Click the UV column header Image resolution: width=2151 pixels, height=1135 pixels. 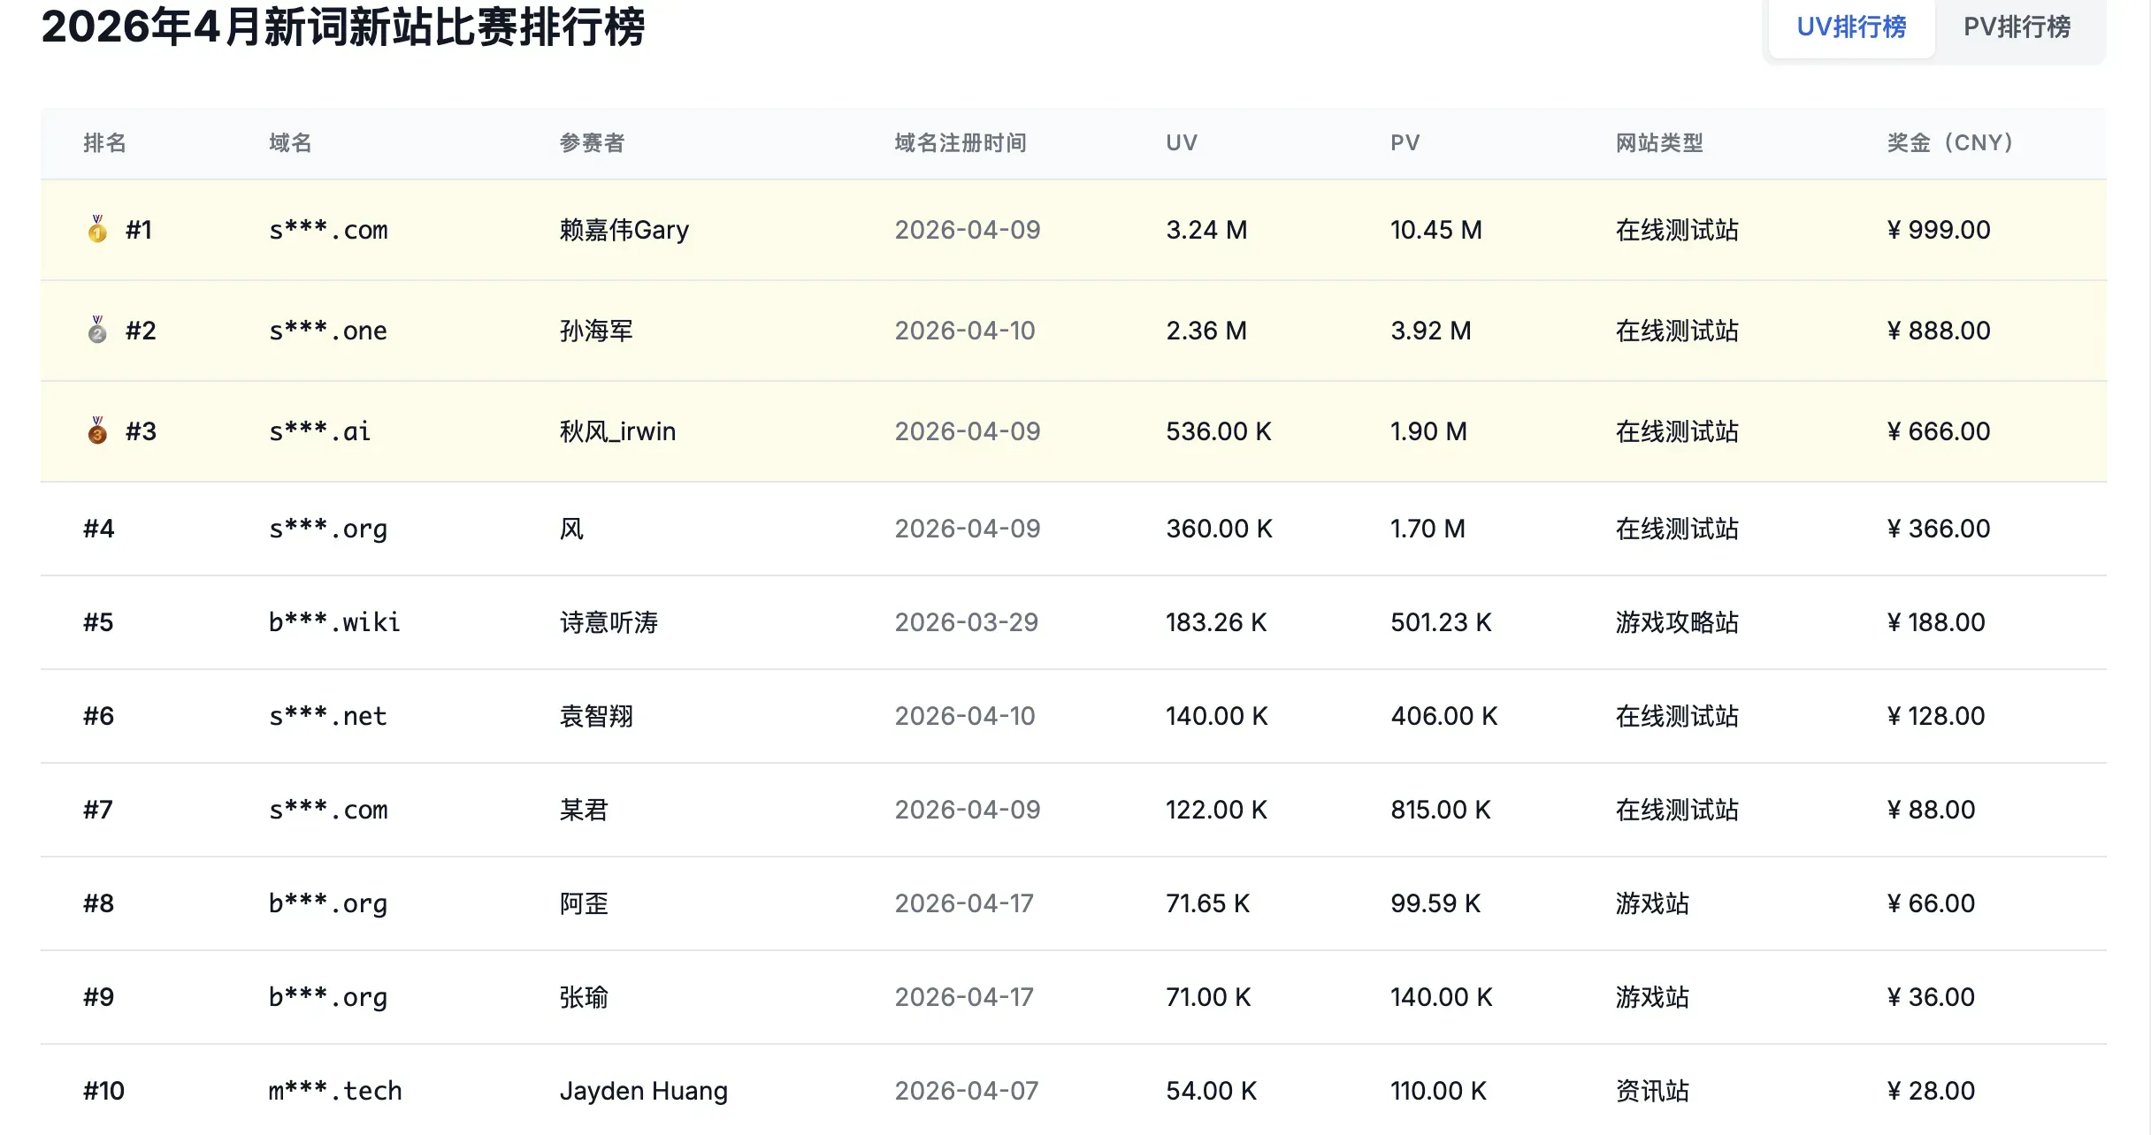(x=1182, y=142)
